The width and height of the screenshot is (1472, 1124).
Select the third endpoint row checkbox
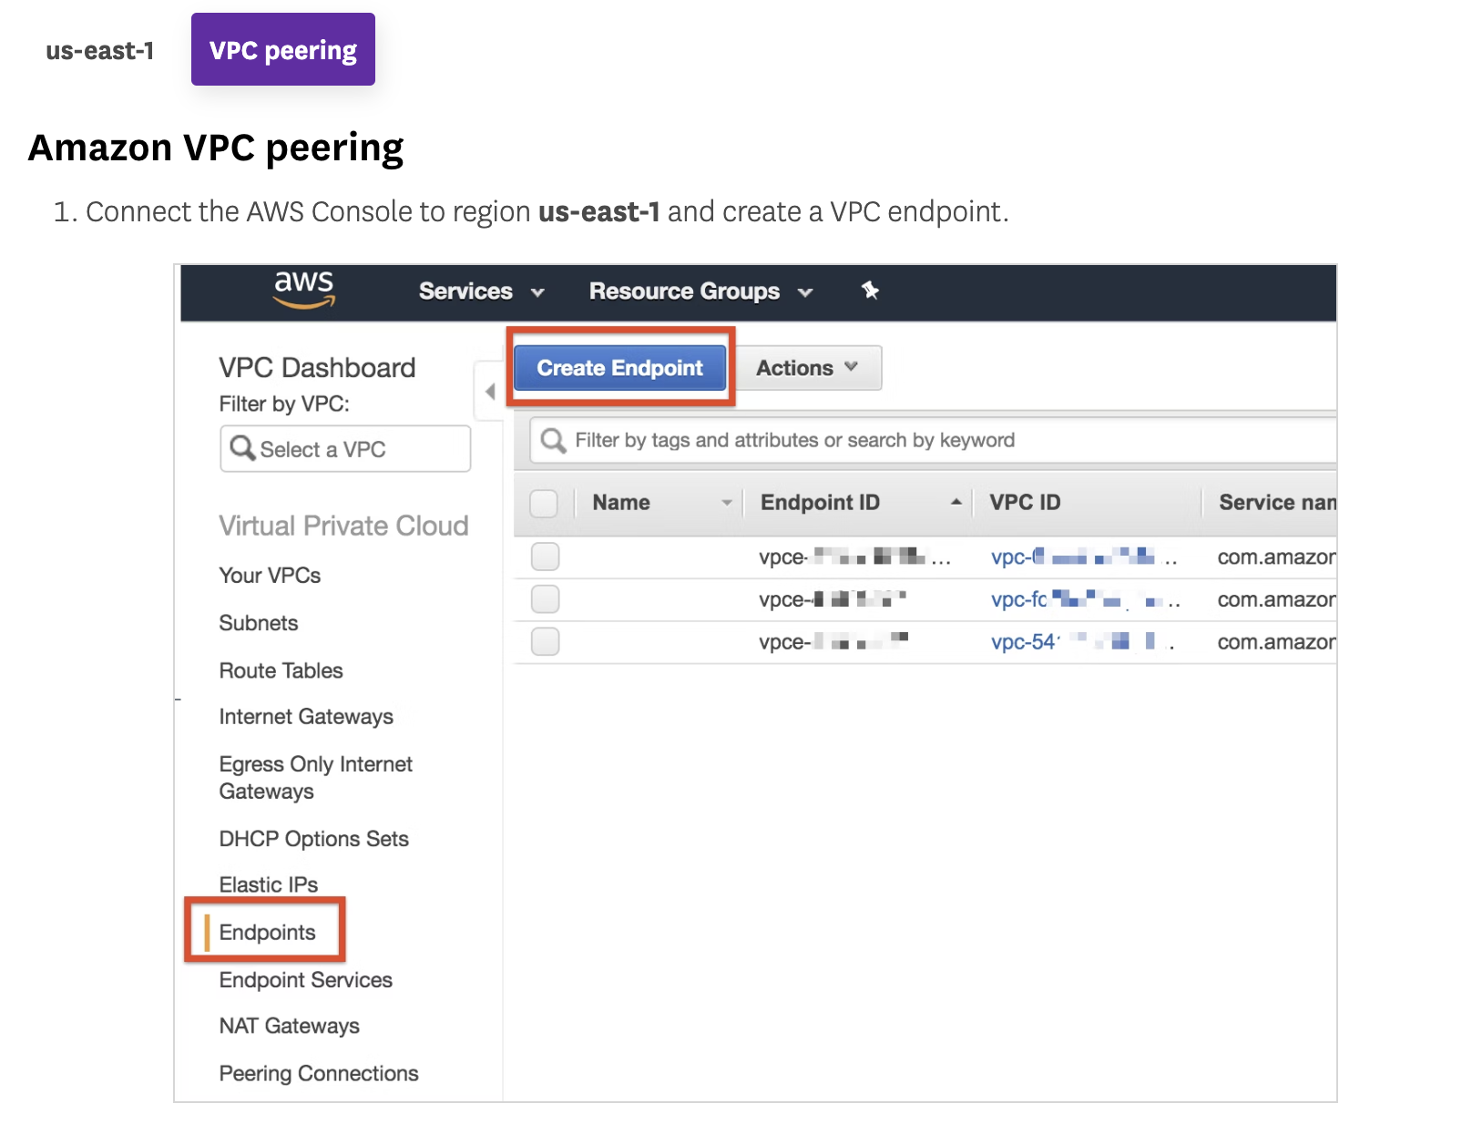(545, 641)
